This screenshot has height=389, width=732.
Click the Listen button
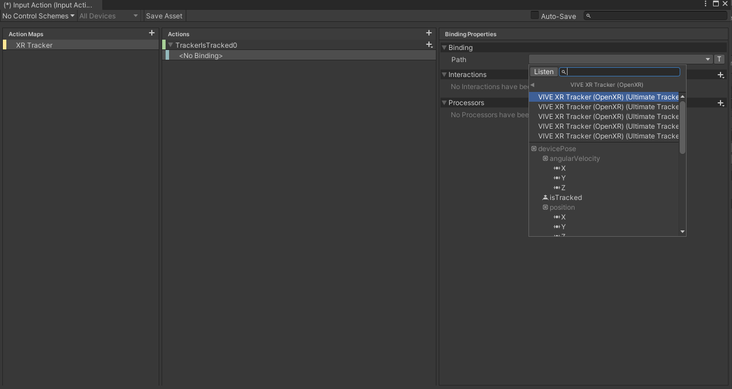tap(543, 72)
